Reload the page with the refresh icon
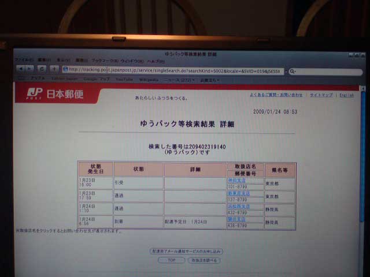This screenshot has width=370, height=277. (x=42, y=69)
